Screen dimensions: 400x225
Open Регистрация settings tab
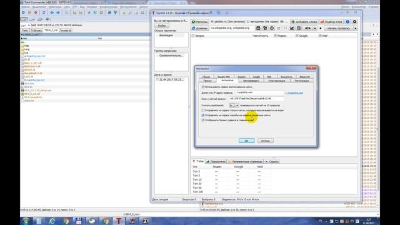coord(302,81)
